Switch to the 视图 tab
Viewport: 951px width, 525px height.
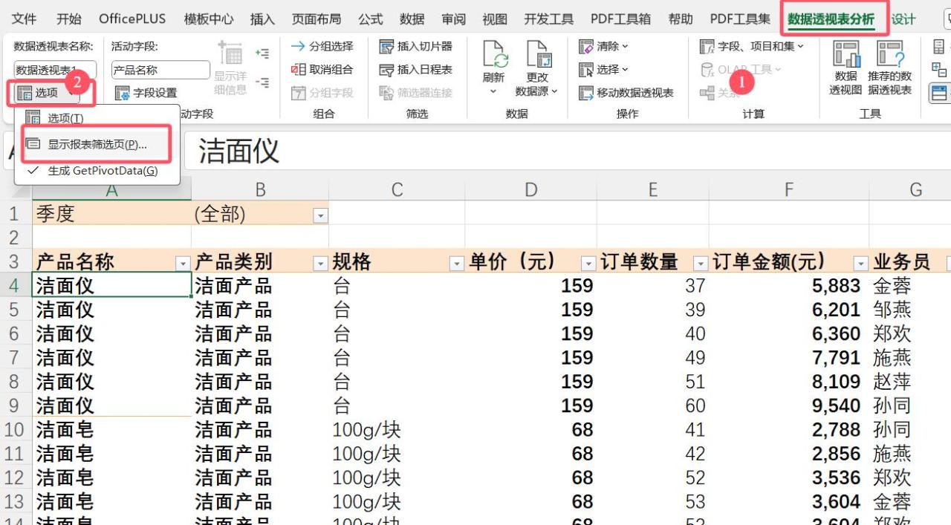(x=495, y=19)
